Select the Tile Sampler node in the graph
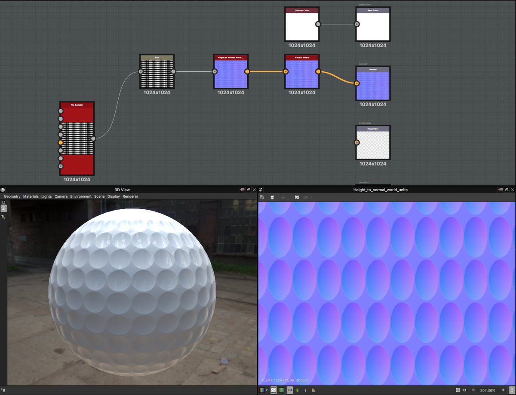516x395 pixels. click(77, 138)
